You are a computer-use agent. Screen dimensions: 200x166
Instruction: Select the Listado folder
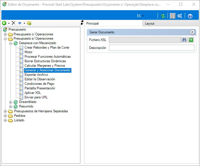[x=19, y=120]
